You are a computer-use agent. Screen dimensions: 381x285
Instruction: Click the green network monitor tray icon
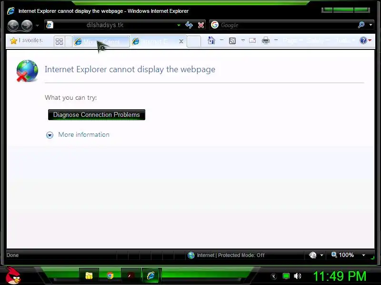[286, 276]
